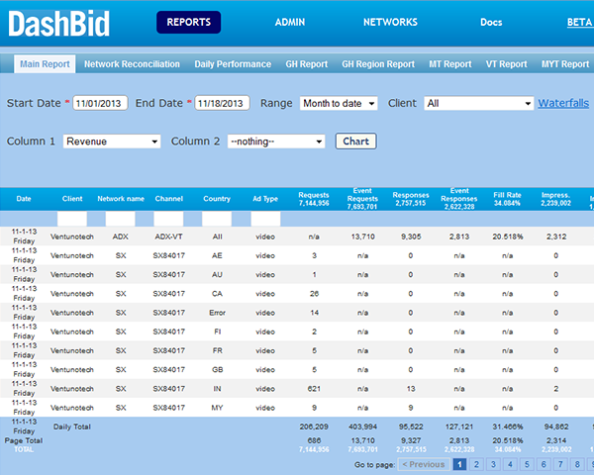
Task: Open the Waterfalls link
Action: 563,103
